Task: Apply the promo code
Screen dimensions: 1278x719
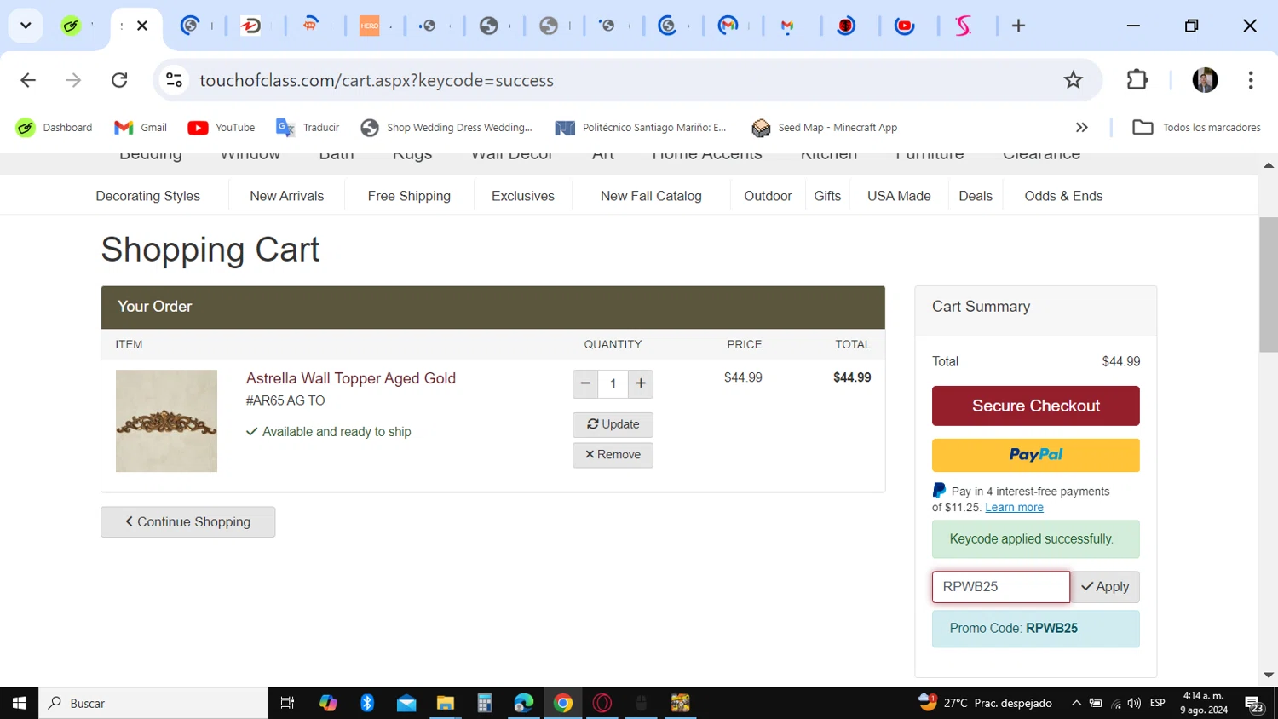Action: point(1105,587)
